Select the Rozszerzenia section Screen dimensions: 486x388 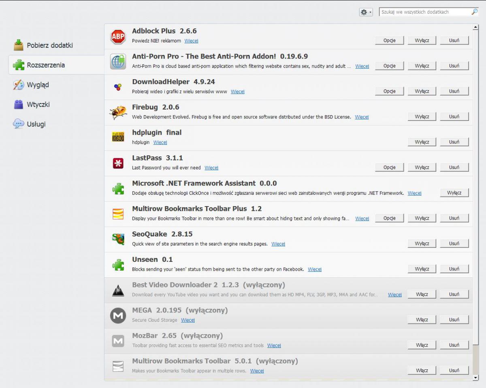[57, 65]
